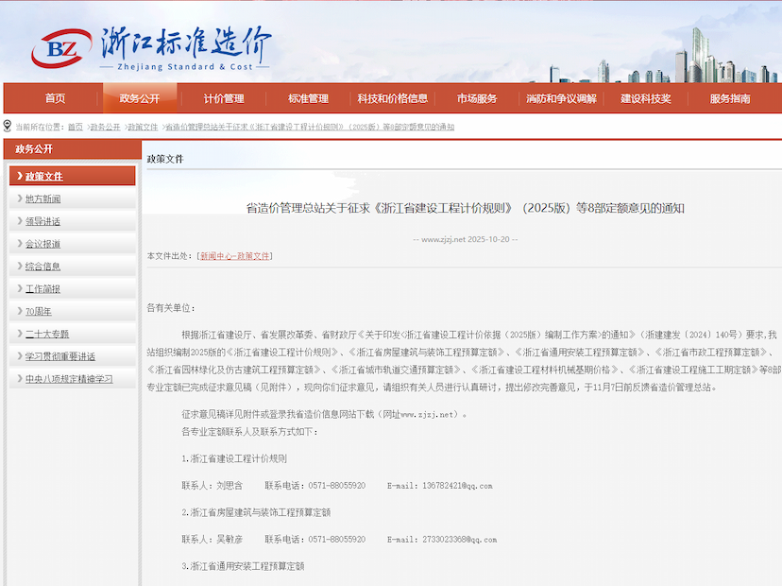Go to 科技和价格信息 navigation item

coord(392,98)
